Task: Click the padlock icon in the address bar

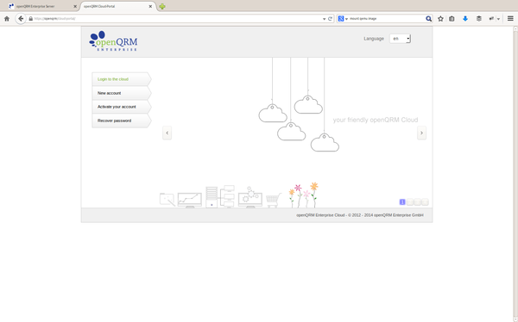Action: (31, 19)
